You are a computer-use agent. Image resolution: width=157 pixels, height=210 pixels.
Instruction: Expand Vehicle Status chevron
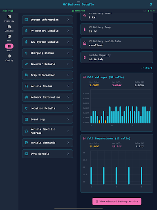point(68,86)
